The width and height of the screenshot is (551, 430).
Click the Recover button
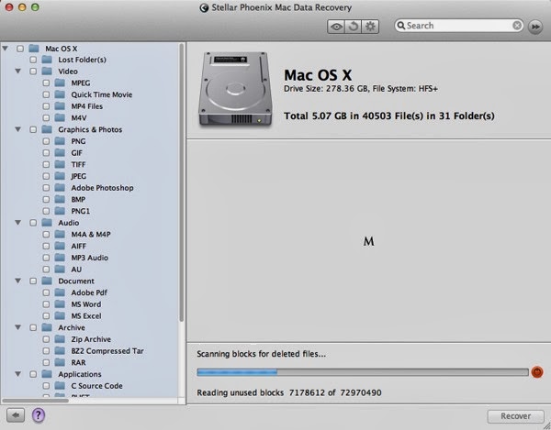point(515,416)
